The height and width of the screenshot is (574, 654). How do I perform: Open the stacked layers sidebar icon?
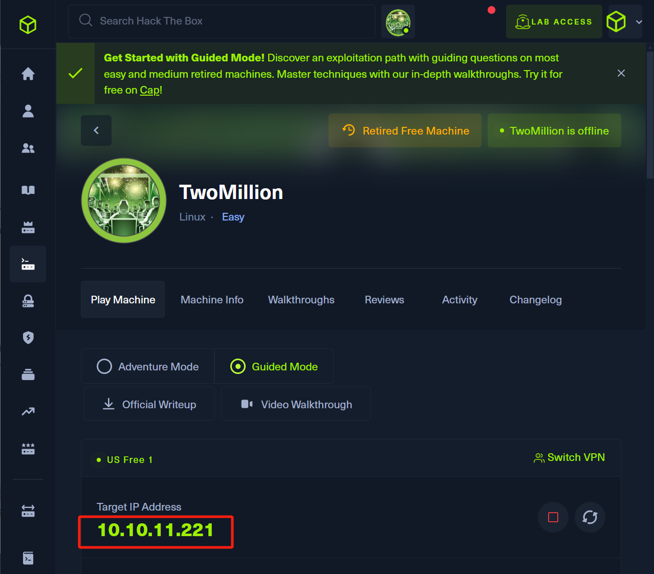(28, 374)
